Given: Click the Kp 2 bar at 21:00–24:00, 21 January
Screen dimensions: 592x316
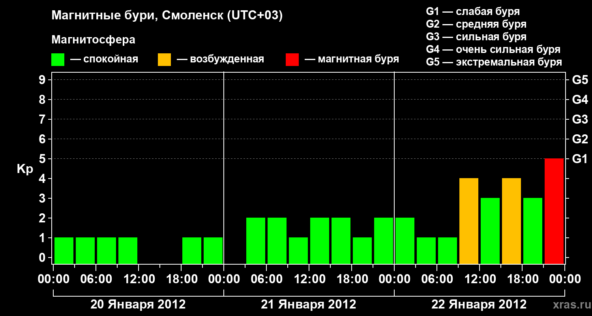Looking at the screenshot, I should pos(384,241).
